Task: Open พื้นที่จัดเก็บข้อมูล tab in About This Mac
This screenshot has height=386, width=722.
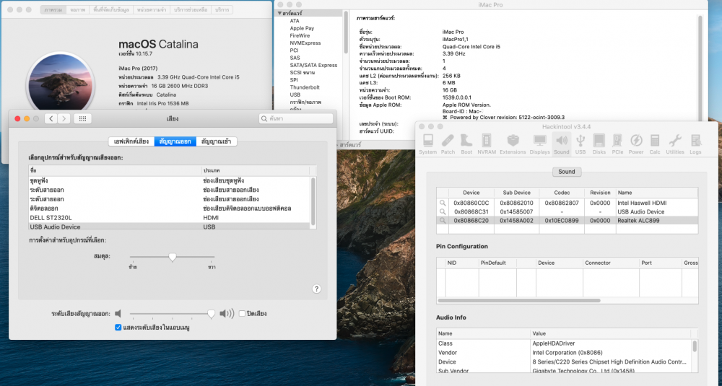Action: pyautogui.click(x=111, y=9)
